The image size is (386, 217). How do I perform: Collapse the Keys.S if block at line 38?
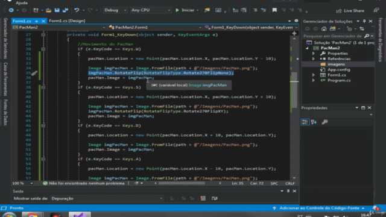click(x=43, y=87)
